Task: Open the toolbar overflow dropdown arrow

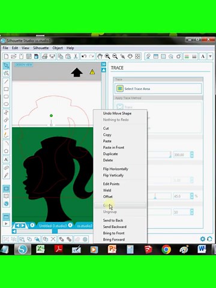Action: [x=210, y=56]
